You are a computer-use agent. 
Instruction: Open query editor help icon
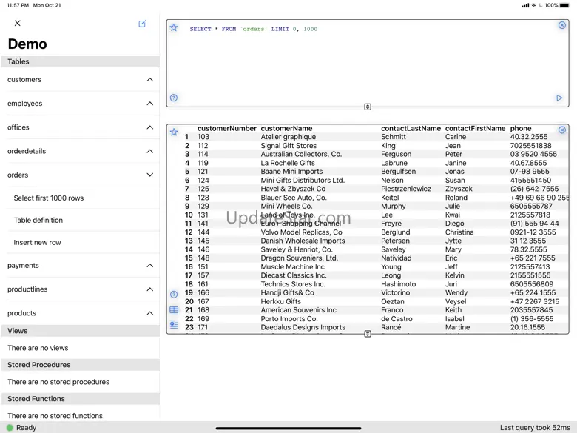click(174, 98)
